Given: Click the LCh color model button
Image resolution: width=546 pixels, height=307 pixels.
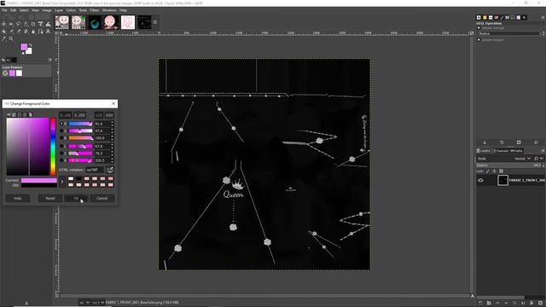Looking at the screenshot, I should tap(99, 115).
